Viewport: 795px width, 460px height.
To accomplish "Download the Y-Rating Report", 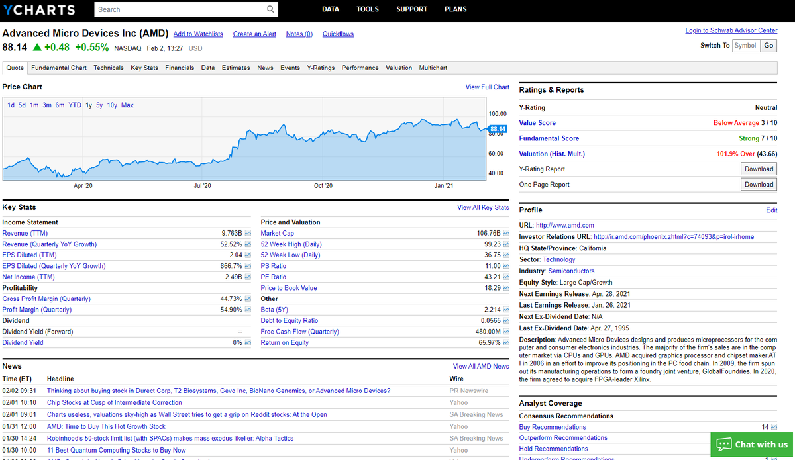I will pos(759,169).
